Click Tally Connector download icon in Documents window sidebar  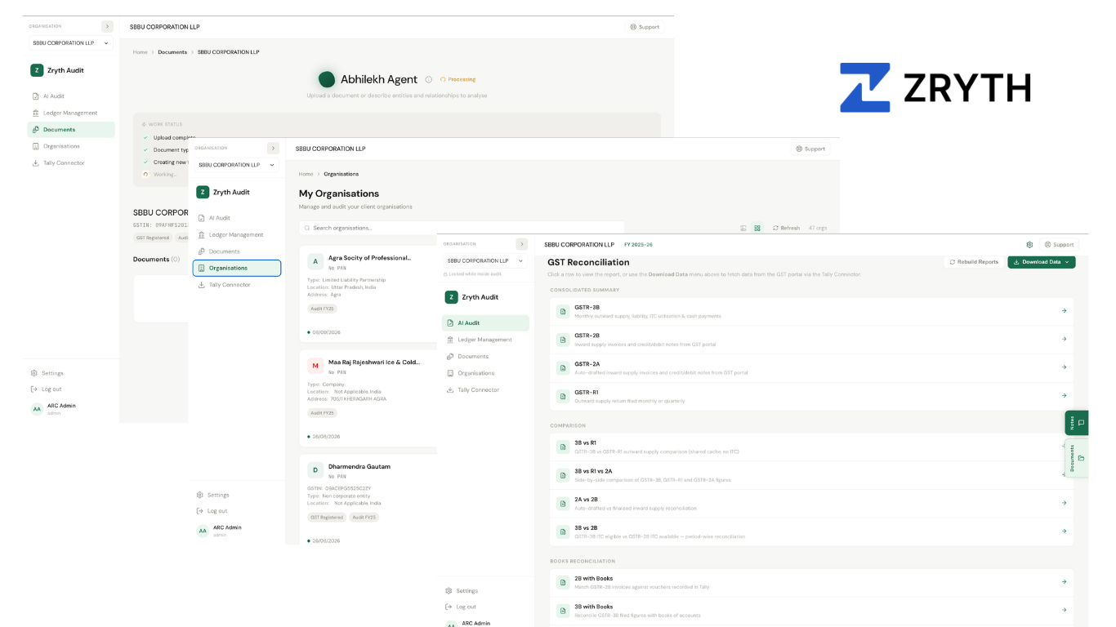point(35,162)
